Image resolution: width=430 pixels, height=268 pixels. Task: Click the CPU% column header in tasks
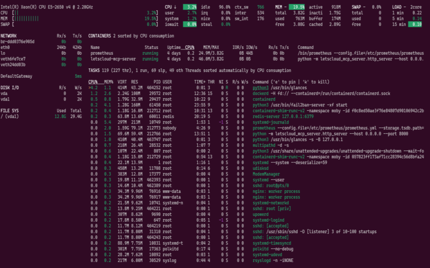coord(93,82)
